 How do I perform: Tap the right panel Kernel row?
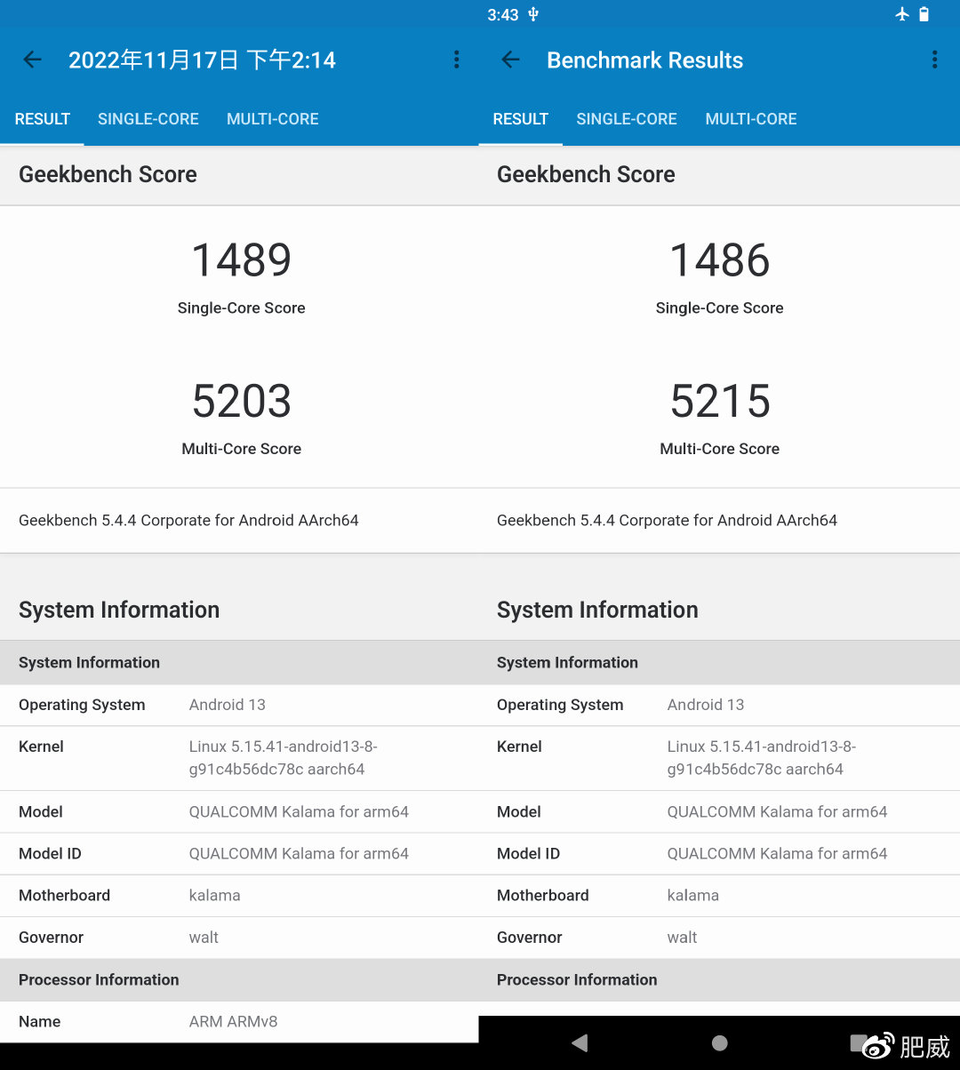(x=718, y=758)
